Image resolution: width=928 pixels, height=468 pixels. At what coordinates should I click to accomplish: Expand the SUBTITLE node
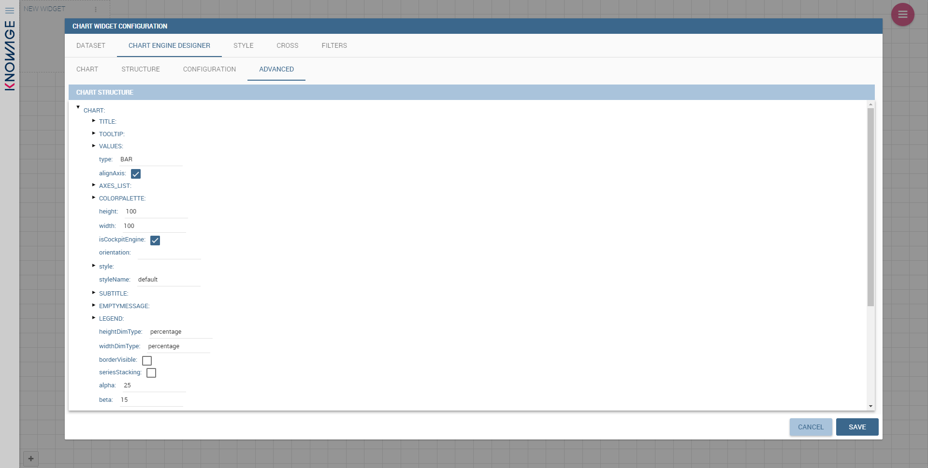94,293
